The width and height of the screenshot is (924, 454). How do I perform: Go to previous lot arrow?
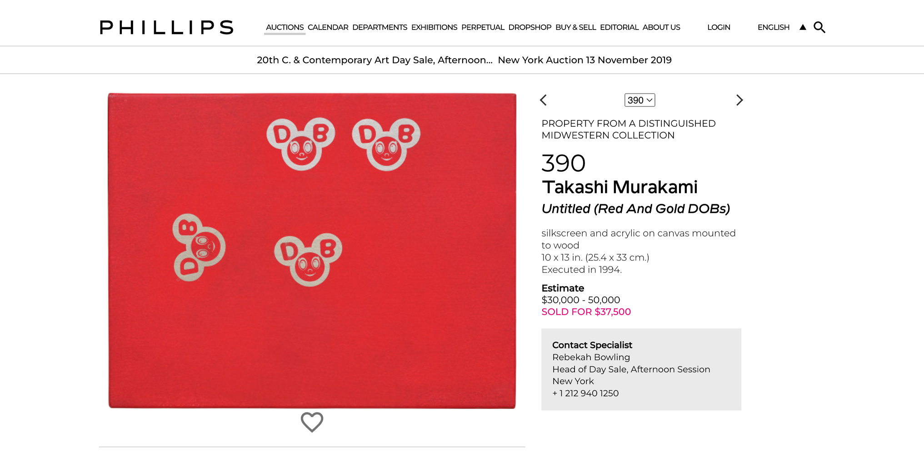pos(543,100)
